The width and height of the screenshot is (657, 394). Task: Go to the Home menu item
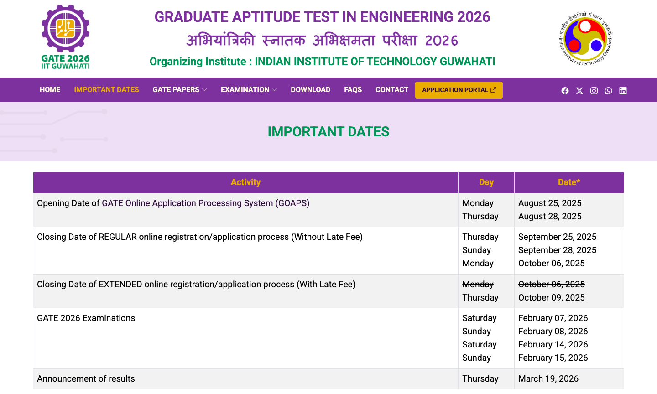pyautogui.click(x=50, y=90)
